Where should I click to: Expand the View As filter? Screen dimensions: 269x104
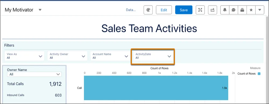[24, 56]
